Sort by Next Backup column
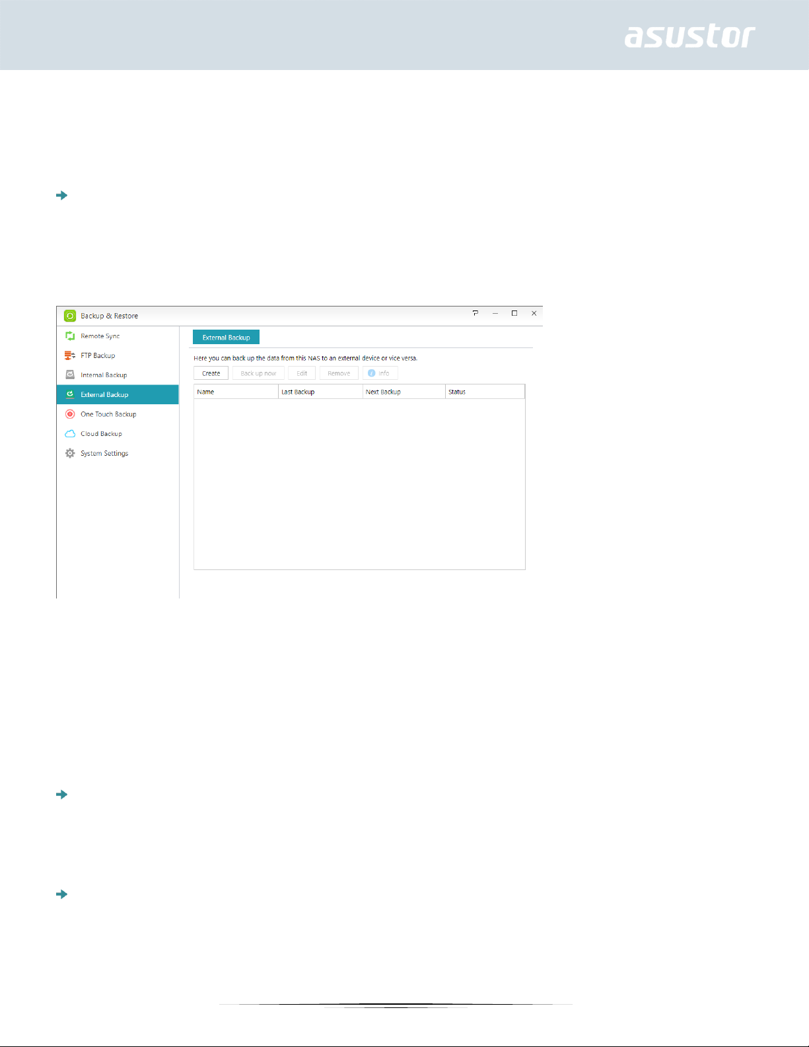The height and width of the screenshot is (1047, 809). [404, 392]
